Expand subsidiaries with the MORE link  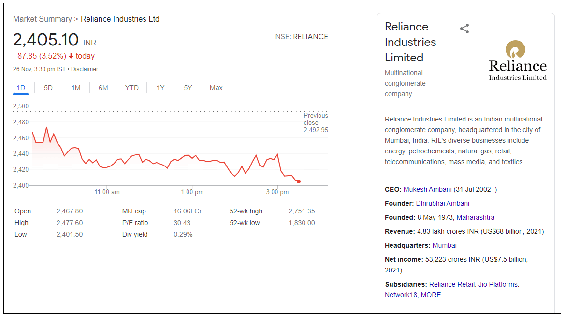point(431,295)
